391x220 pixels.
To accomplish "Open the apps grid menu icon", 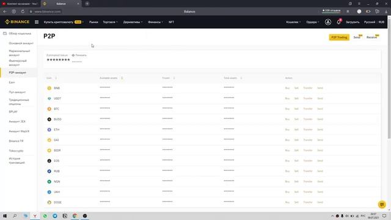I will point(37,22).
